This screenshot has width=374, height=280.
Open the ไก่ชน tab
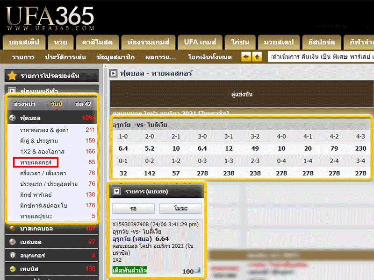(x=240, y=42)
